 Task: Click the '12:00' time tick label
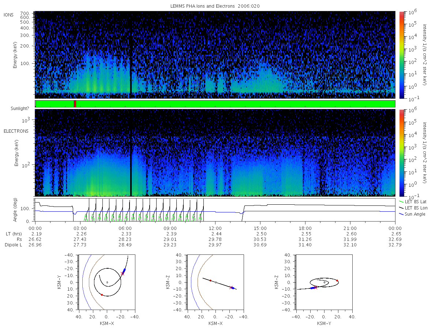[215, 228]
